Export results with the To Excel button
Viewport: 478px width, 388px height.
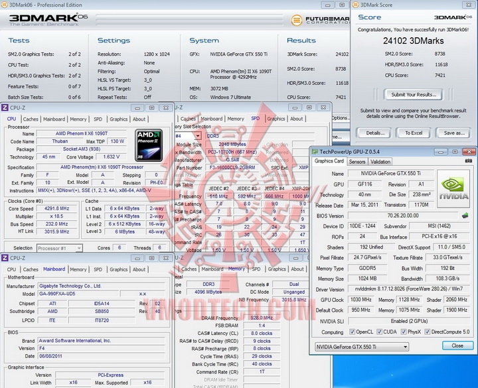(x=414, y=133)
